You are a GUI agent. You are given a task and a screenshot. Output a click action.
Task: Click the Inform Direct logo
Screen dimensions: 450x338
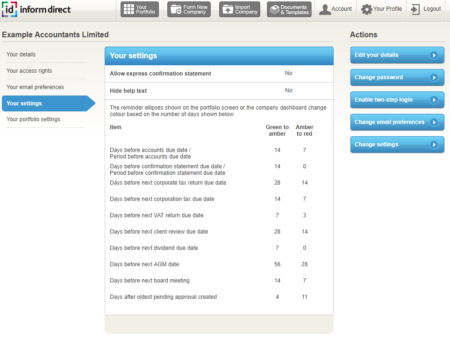36,9
